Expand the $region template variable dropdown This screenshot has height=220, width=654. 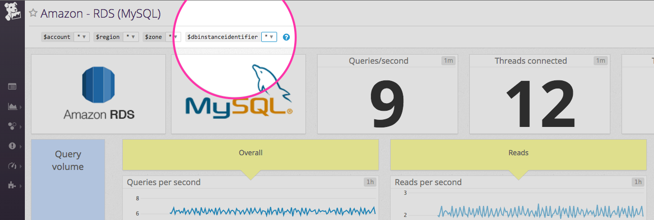pos(131,37)
